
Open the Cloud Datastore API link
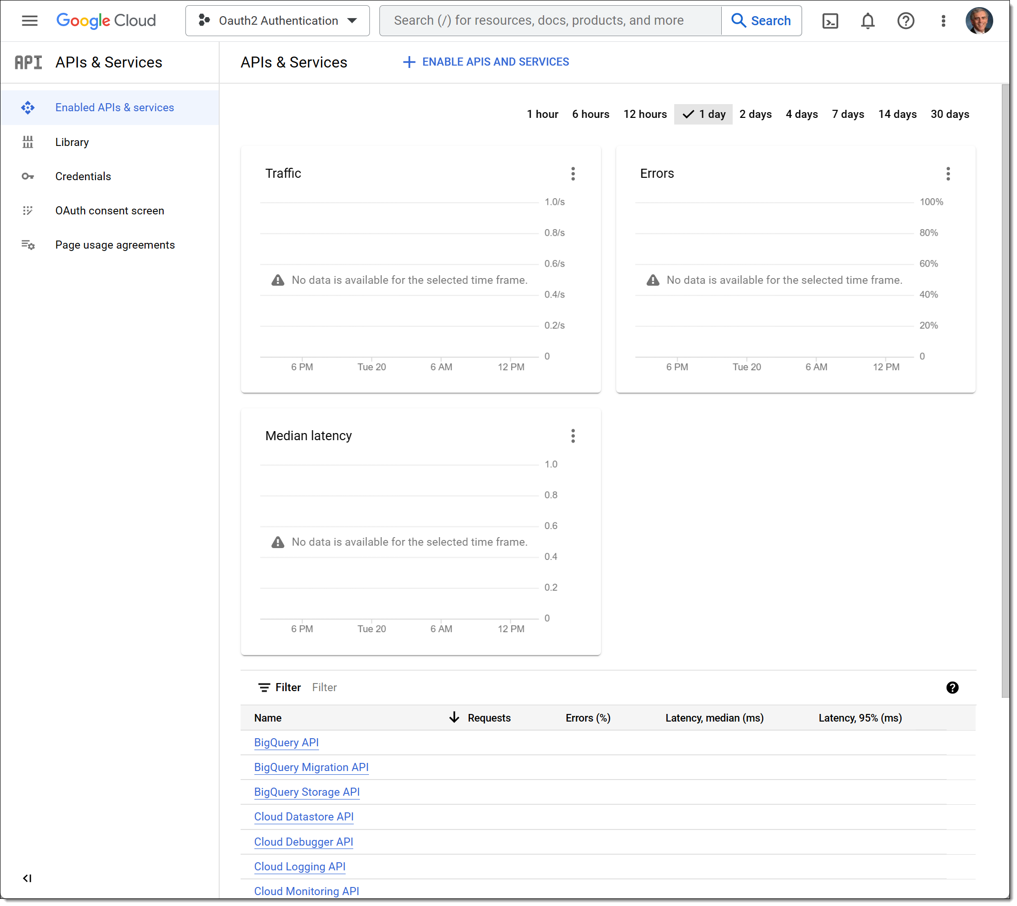tap(304, 817)
